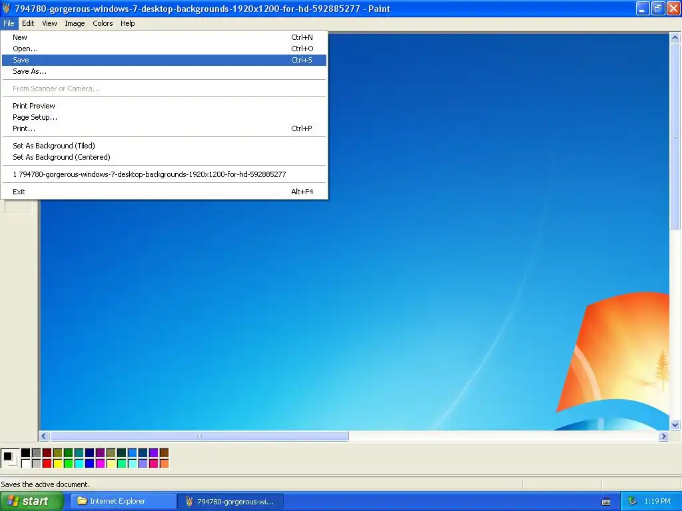Click the current foreground/background color indicator
682x511 pixels.
(x=9, y=458)
